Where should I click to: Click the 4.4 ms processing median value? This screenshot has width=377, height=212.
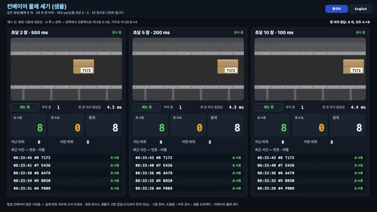point(358,107)
